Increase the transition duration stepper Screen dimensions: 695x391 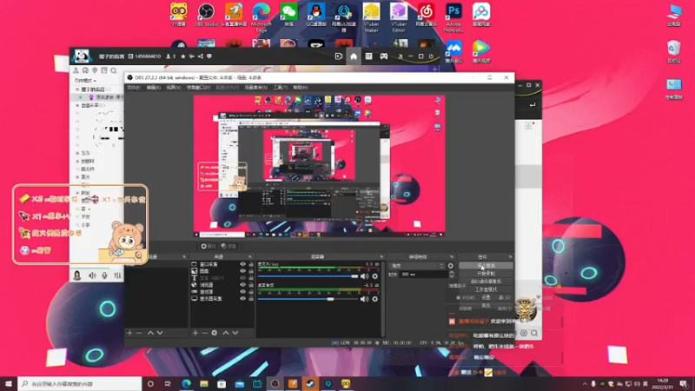[x=452, y=273]
